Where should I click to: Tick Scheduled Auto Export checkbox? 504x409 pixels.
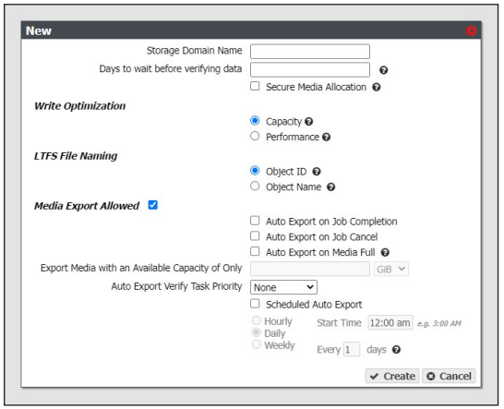pyautogui.click(x=255, y=304)
